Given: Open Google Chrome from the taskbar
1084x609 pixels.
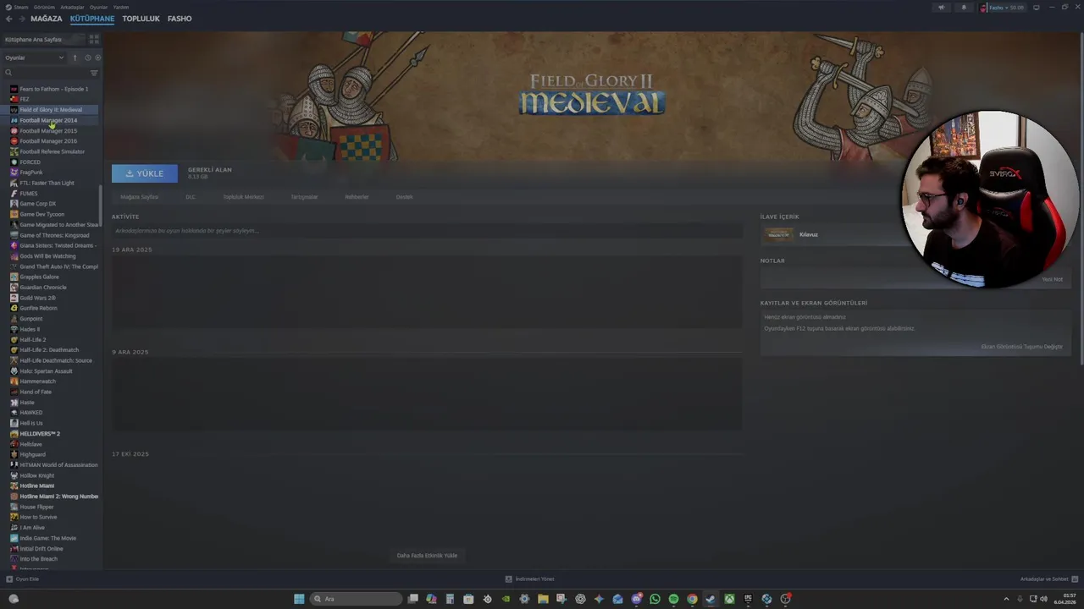Looking at the screenshot, I should coord(692,599).
